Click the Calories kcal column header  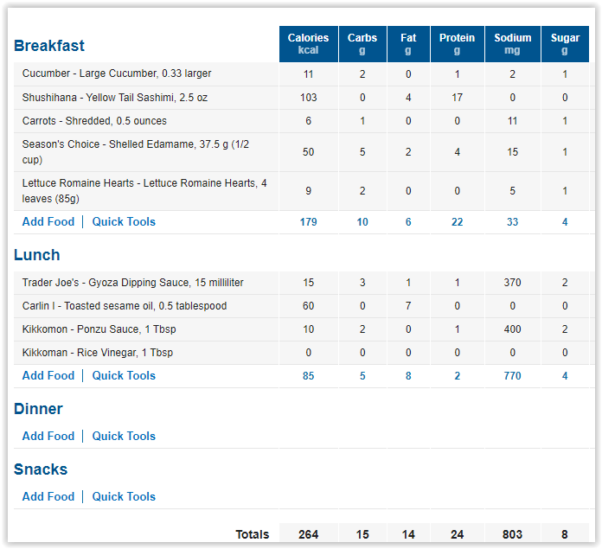tap(309, 44)
